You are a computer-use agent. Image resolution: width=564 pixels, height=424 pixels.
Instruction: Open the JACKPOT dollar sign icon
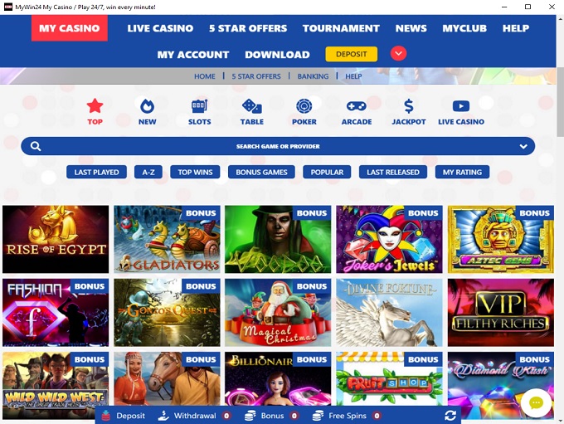pos(409,106)
